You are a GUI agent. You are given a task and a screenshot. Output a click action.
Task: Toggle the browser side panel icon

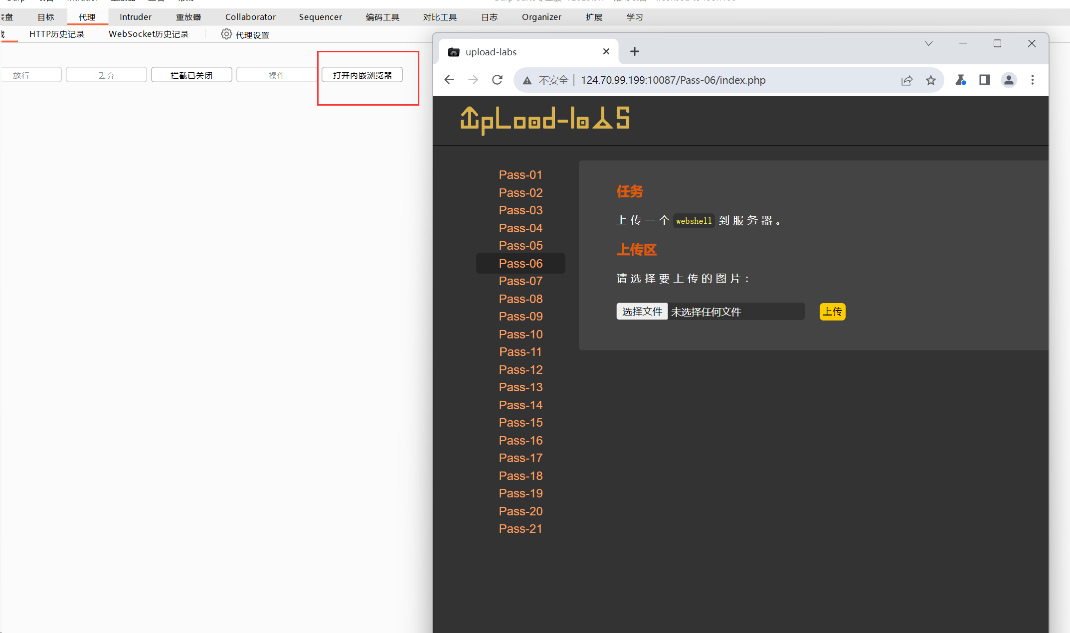(x=984, y=80)
